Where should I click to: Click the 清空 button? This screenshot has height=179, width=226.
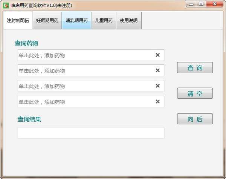[195, 93]
